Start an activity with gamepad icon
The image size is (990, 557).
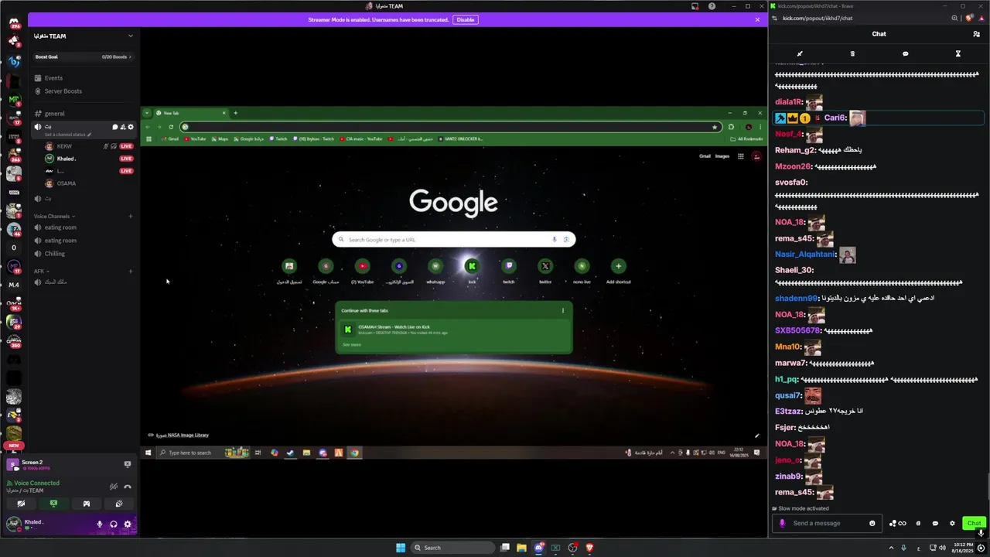pos(86,503)
